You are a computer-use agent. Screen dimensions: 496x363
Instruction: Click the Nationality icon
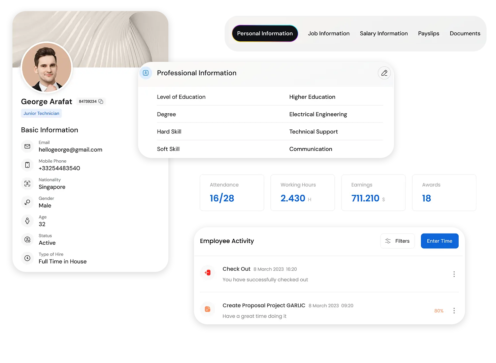click(27, 184)
